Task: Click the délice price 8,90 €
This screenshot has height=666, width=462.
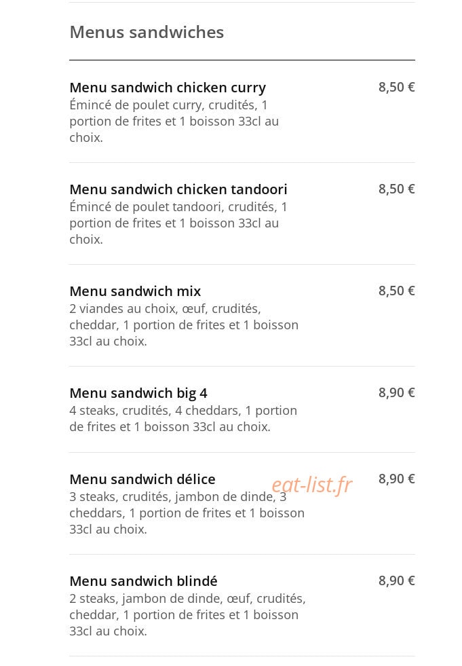Action: (x=397, y=479)
